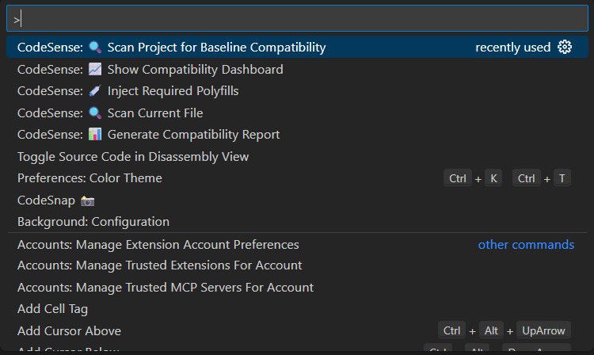
Task: Choose the Add Cursor Above command
Action: (x=297, y=330)
